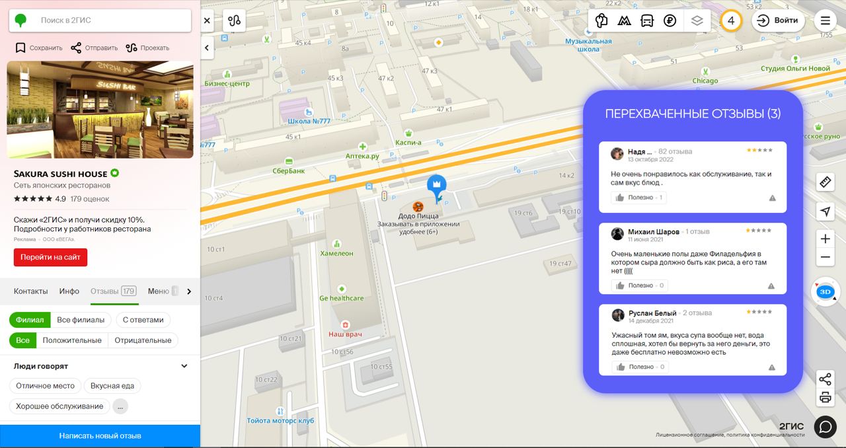Open the route builder icon beside the search panel

[x=234, y=20]
